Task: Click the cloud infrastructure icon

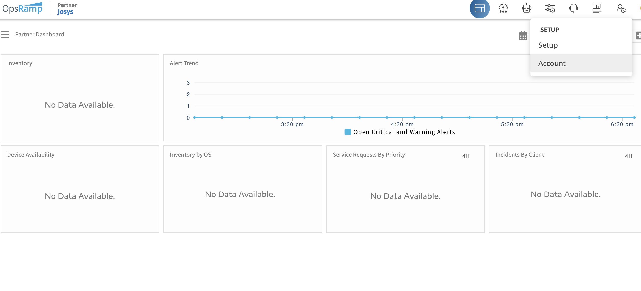Action: [503, 9]
